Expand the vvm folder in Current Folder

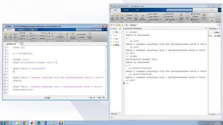(x=111, y=42)
